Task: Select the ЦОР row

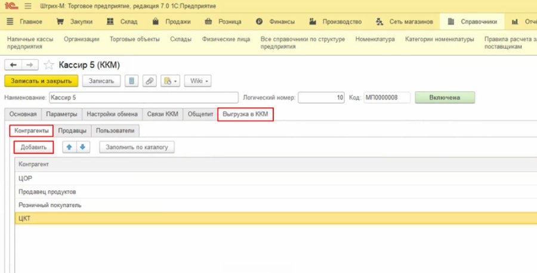Action: [276, 178]
